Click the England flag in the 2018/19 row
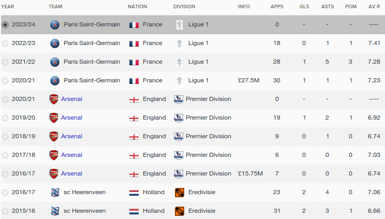 click(134, 137)
